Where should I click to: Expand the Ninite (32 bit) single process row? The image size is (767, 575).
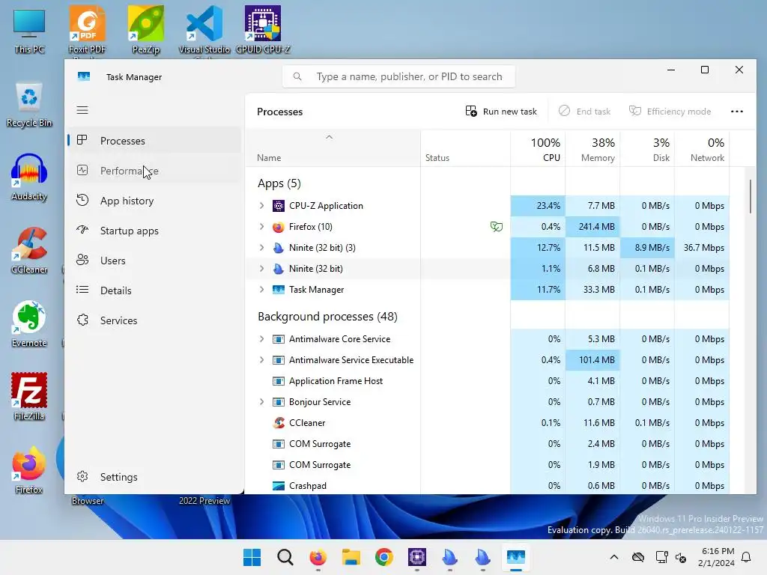point(261,269)
